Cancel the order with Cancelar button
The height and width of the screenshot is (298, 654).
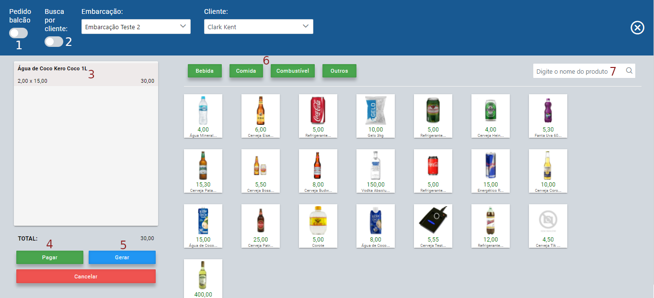86,276
